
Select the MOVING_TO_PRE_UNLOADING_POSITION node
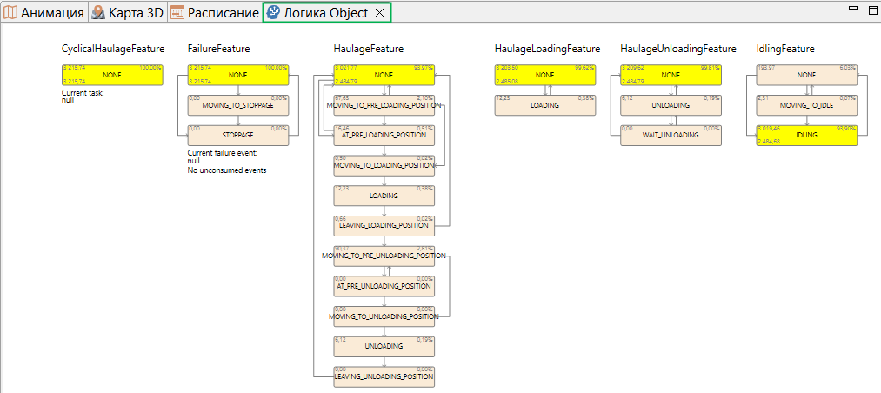tap(384, 256)
